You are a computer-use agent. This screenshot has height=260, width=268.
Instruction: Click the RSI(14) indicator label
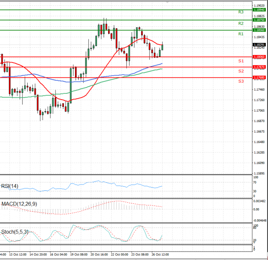9,186
